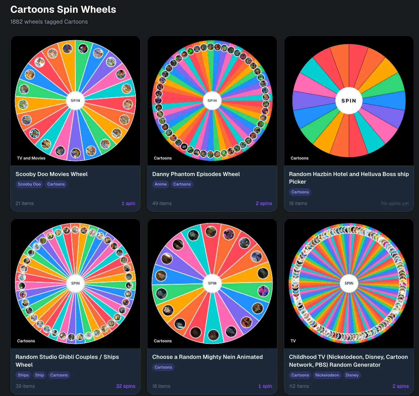The image size is (419, 396).
Task: Select the Ship tag on the Ghibli card
Action: tap(39, 375)
